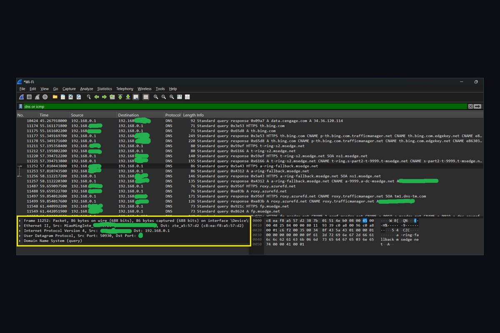Apply the display filter arrow button

point(477,107)
